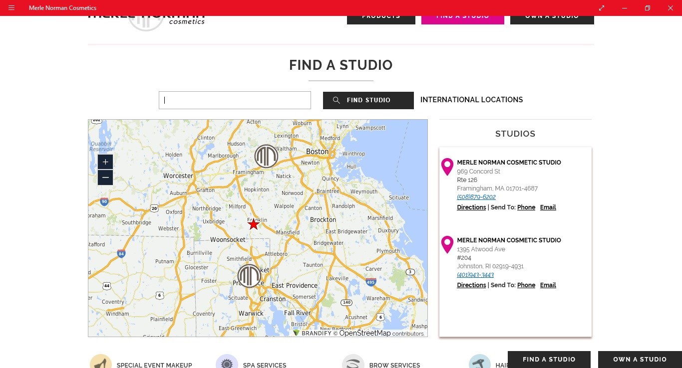Open the Products menu tab
Viewport: 682px width, 368px height.
[381, 19]
